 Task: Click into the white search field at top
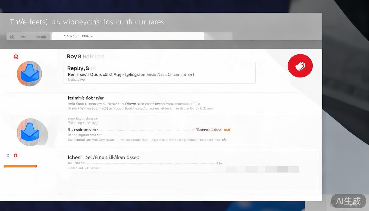128,36
